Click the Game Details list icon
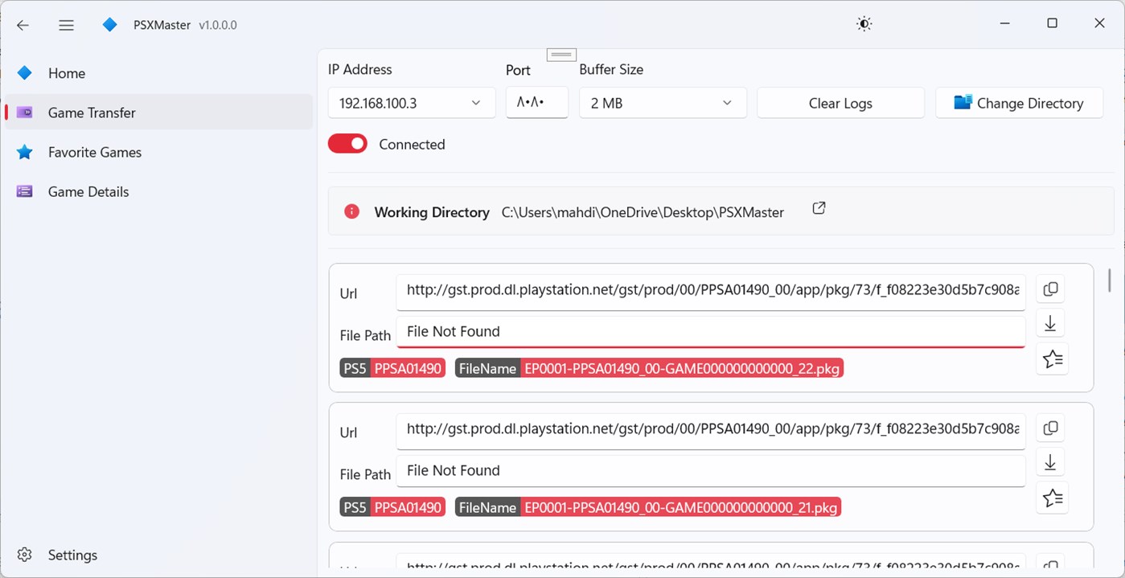 tap(25, 191)
